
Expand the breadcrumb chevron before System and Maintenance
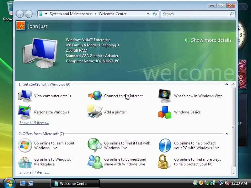pos(46,14)
